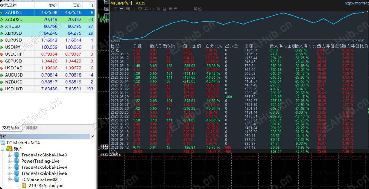Click the 导航 navigator panel title
The width and height of the screenshot is (369, 189).
(3, 136)
